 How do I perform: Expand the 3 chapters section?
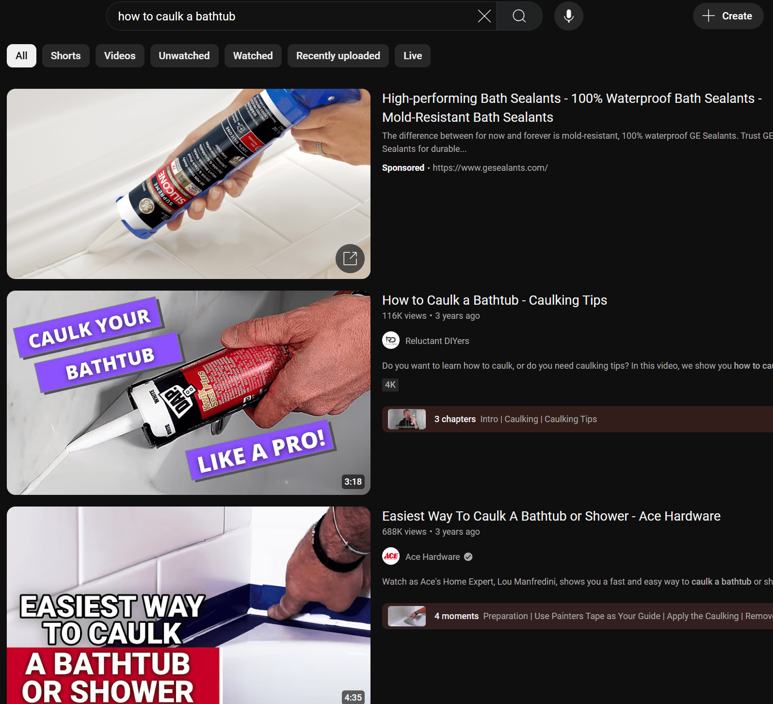coord(578,419)
